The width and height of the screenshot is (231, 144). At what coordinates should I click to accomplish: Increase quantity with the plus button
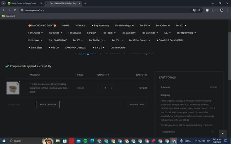(x=112, y=88)
